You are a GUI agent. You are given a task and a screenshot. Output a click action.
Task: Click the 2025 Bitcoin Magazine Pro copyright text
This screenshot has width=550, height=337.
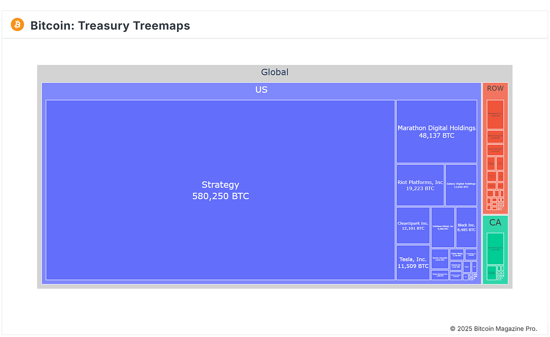[493, 329]
